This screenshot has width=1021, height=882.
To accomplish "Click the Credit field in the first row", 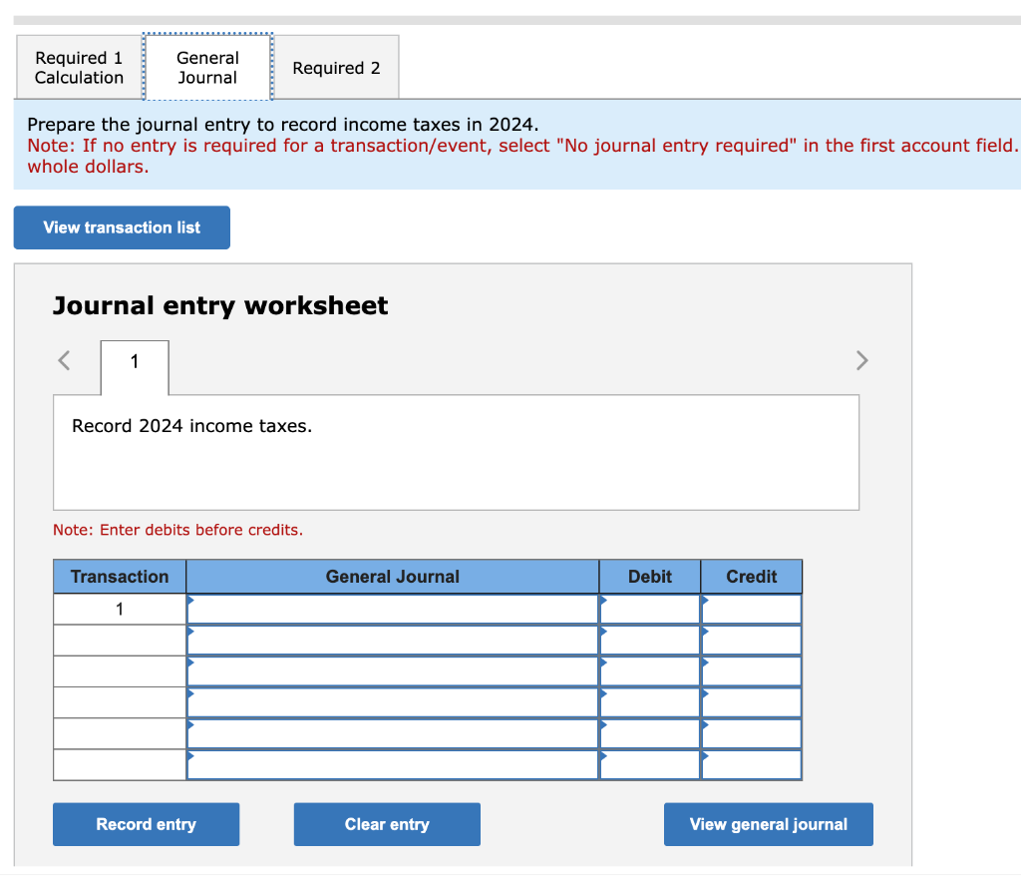I will [x=752, y=609].
